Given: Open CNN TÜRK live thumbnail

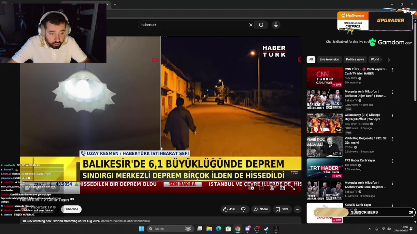Looking at the screenshot, I should [x=325, y=77].
